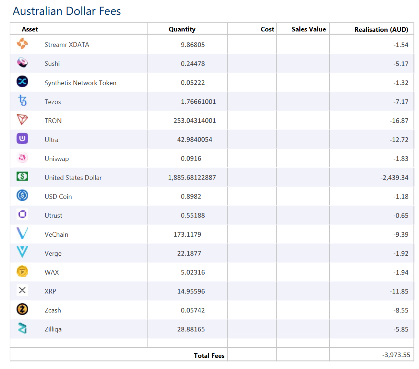Click realisation value -16.87

[399, 120]
